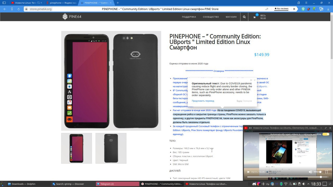The height and width of the screenshot is (187, 333).
Task: Open the site search magnifier
Action: click(244, 17)
